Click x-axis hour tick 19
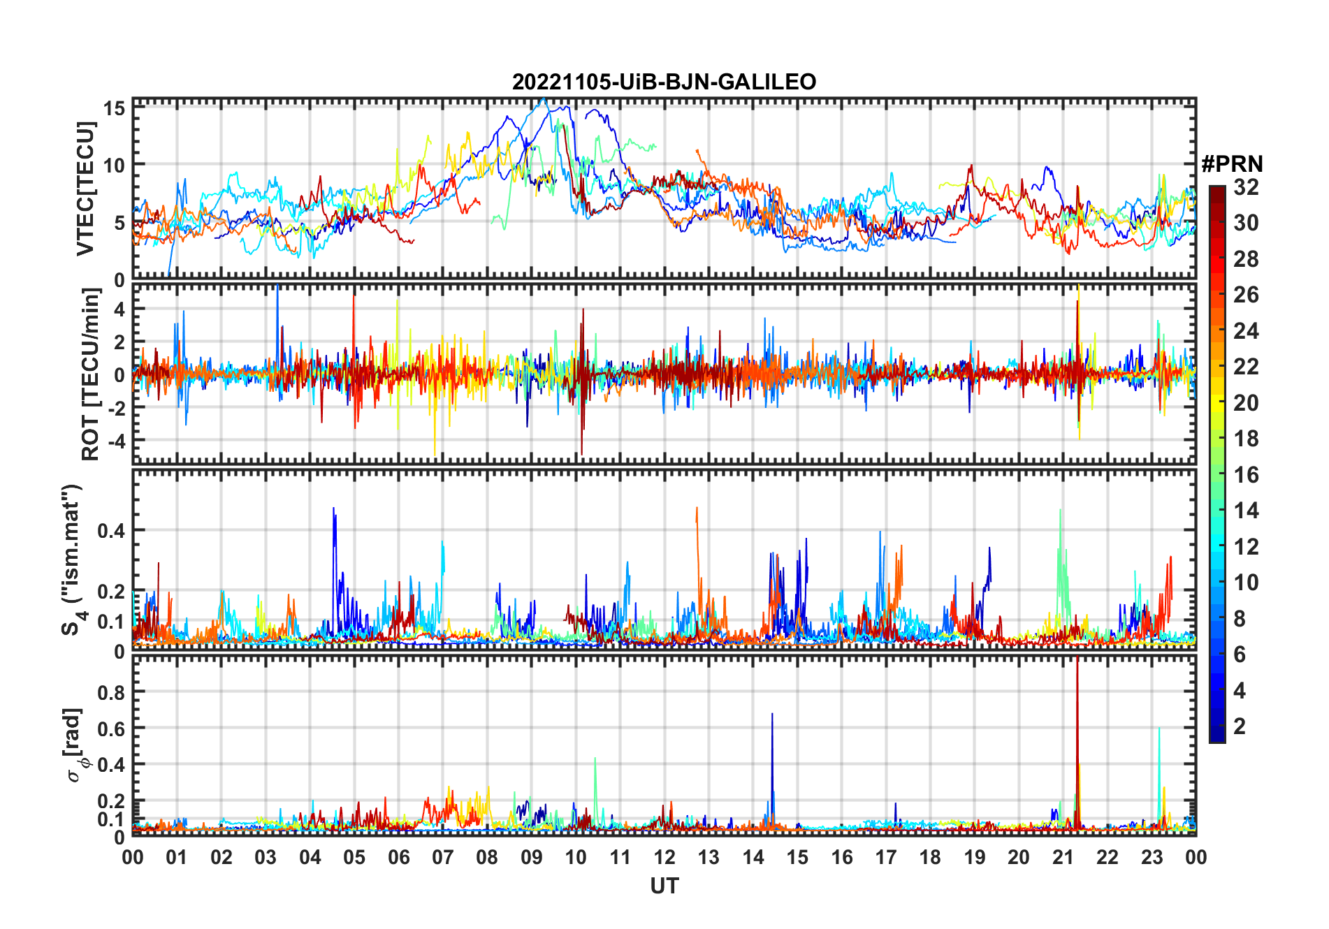 975,857
